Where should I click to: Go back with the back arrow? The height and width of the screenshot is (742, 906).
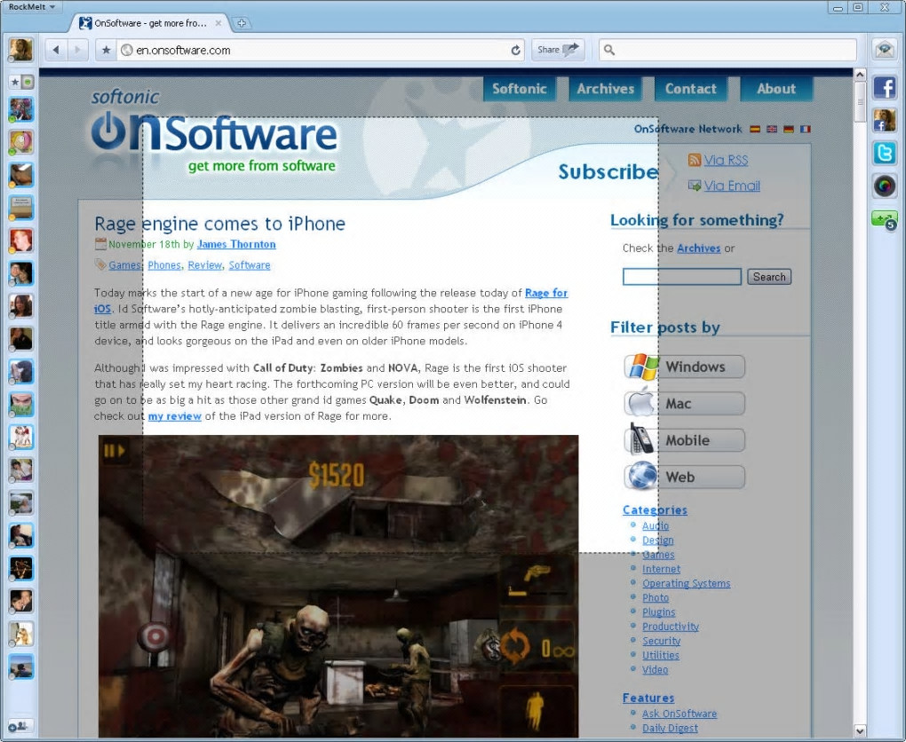point(56,50)
